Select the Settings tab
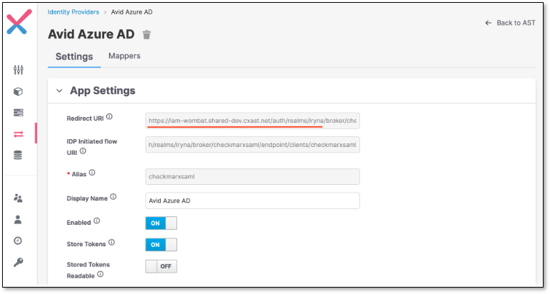The image size is (550, 294). point(74,56)
